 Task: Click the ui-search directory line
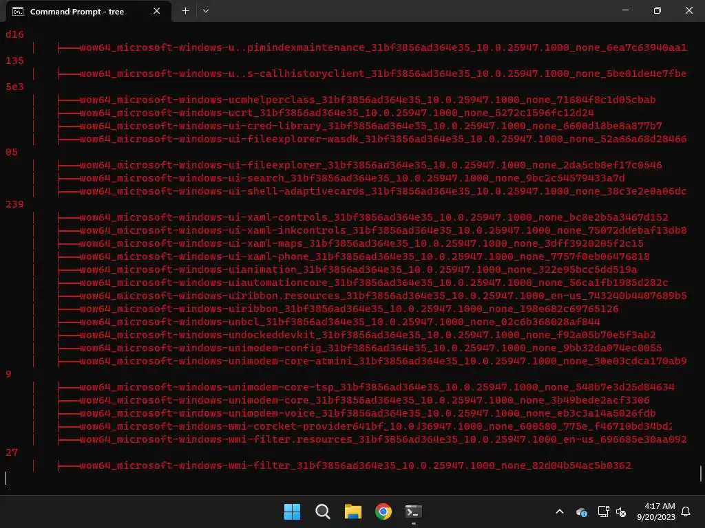[x=352, y=178]
